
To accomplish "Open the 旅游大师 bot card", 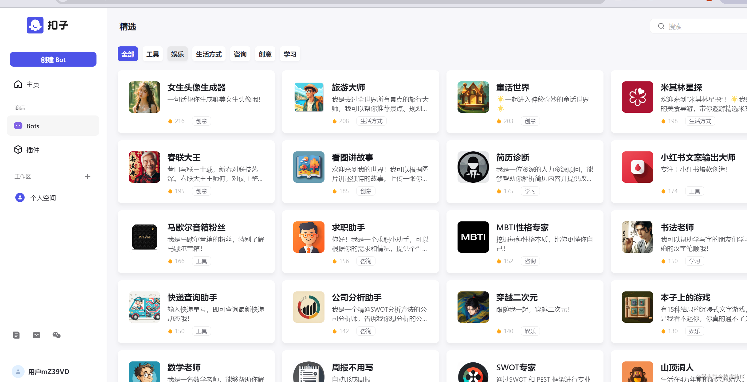I will pyautogui.click(x=360, y=102).
